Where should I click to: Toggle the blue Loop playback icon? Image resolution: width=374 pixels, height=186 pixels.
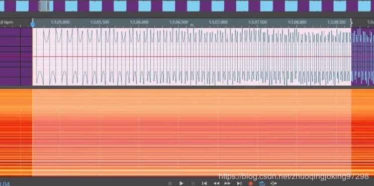tap(262, 183)
